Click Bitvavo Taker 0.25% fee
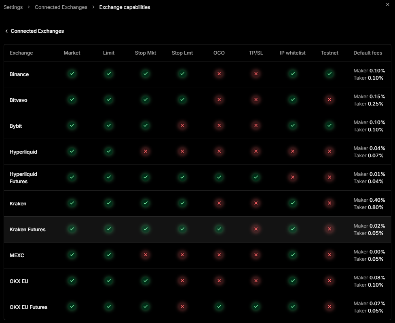The width and height of the screenshot is (395, 323). point(368,104)
